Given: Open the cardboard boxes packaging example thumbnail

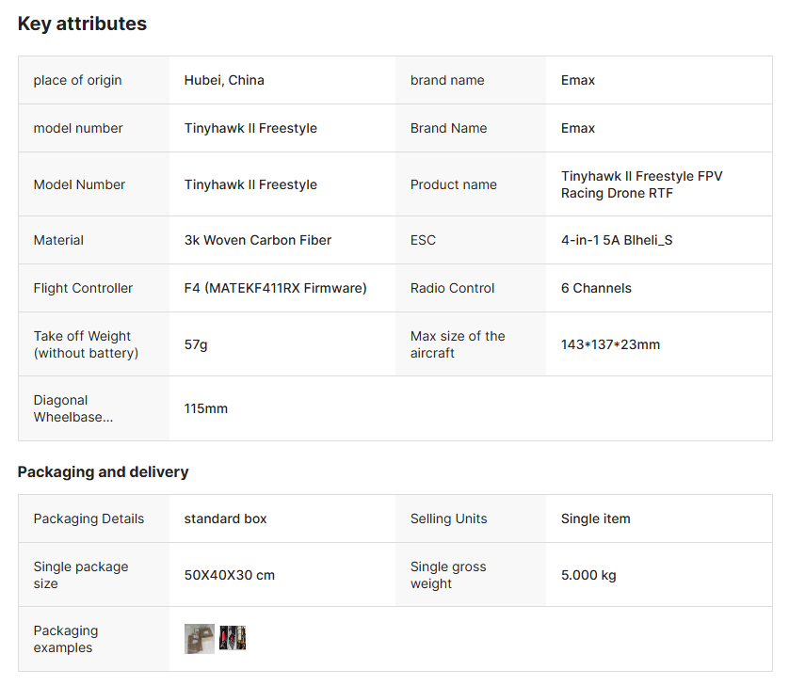Looking at the screenshot, I should (199, 639).
